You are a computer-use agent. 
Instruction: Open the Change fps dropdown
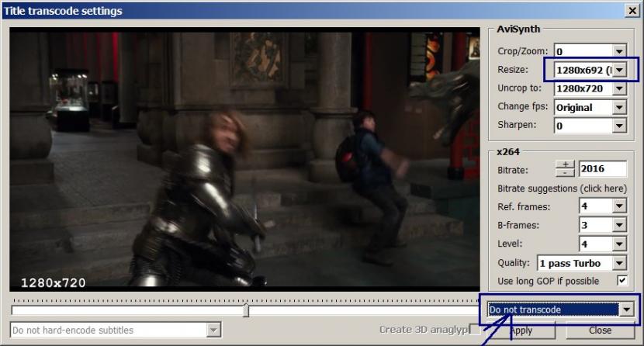619,108
